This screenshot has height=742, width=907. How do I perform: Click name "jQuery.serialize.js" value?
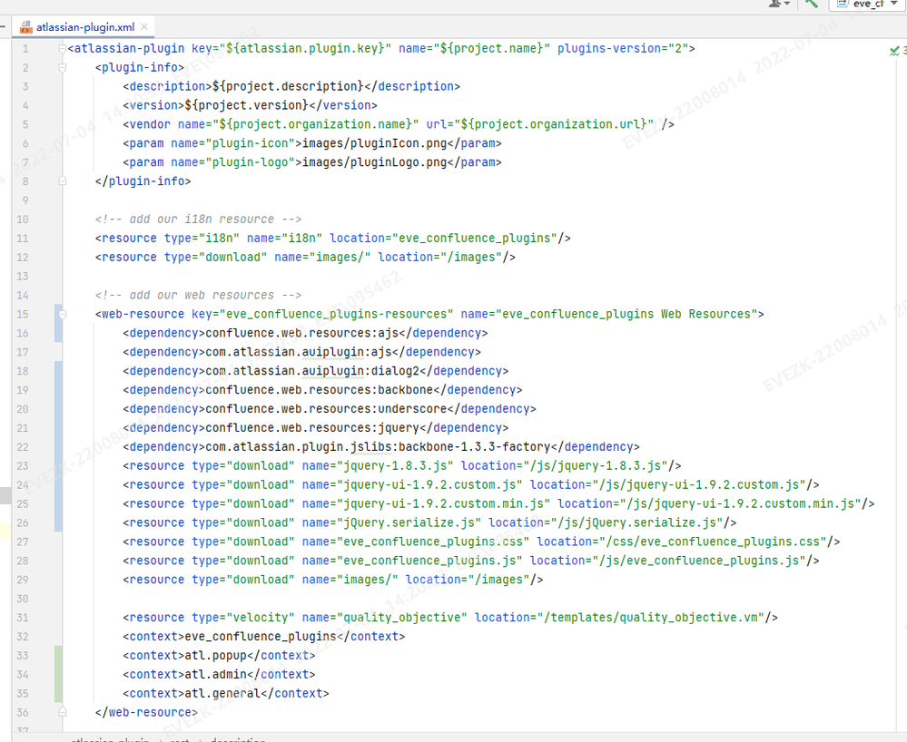coord(409,523)
